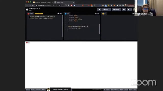Open the pin options dropdown arrow
The image size is (163, 91).
[131, 10]
